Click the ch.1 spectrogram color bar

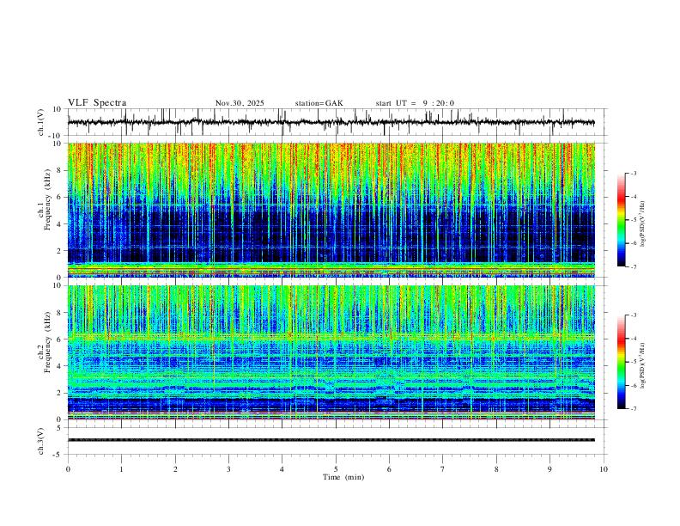pos(621,220)
